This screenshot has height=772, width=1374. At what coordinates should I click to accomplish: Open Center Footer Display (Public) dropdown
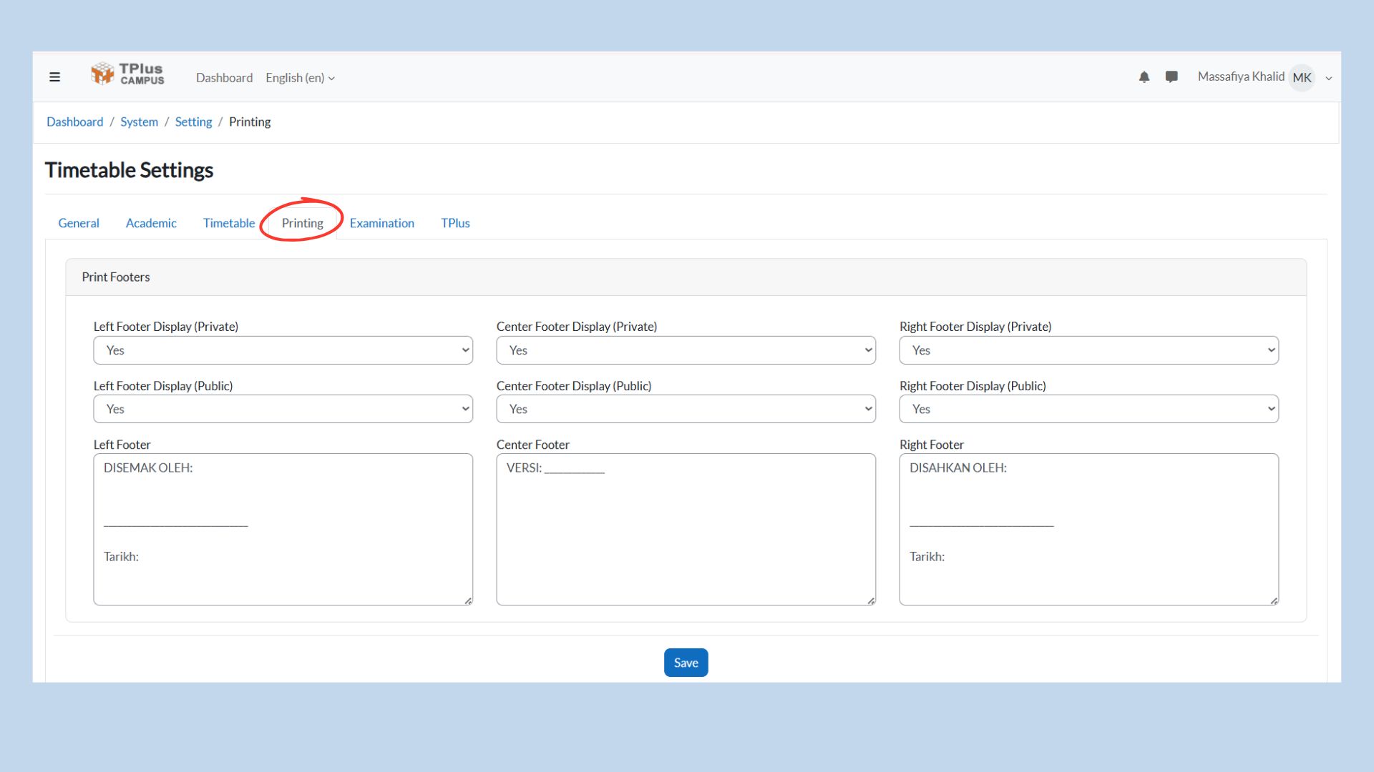(686, 409)
